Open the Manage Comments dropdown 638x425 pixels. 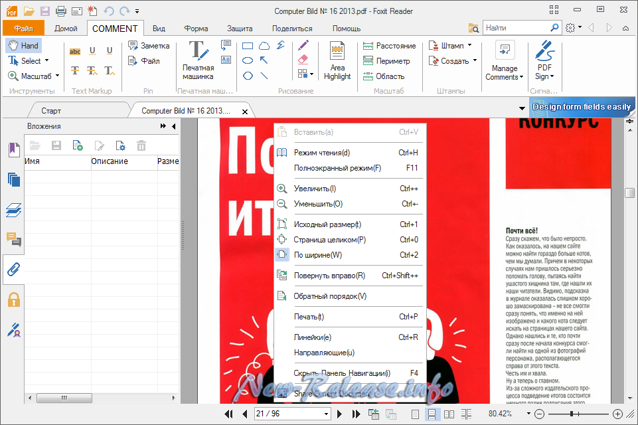pos(504,60)
